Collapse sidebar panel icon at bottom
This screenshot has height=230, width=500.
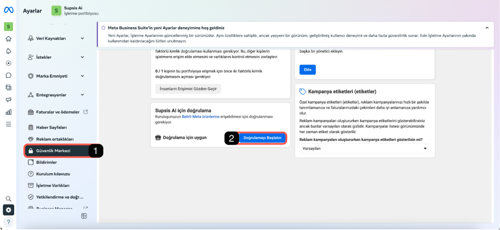tap(84, 216)
